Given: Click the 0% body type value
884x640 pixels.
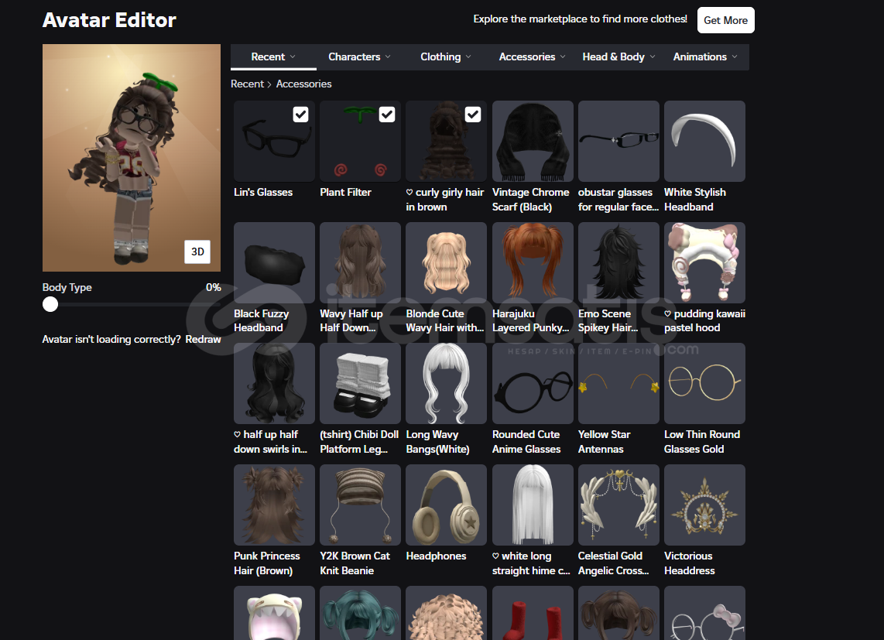Looking at the screenshot, I should [x=213, y=288].
